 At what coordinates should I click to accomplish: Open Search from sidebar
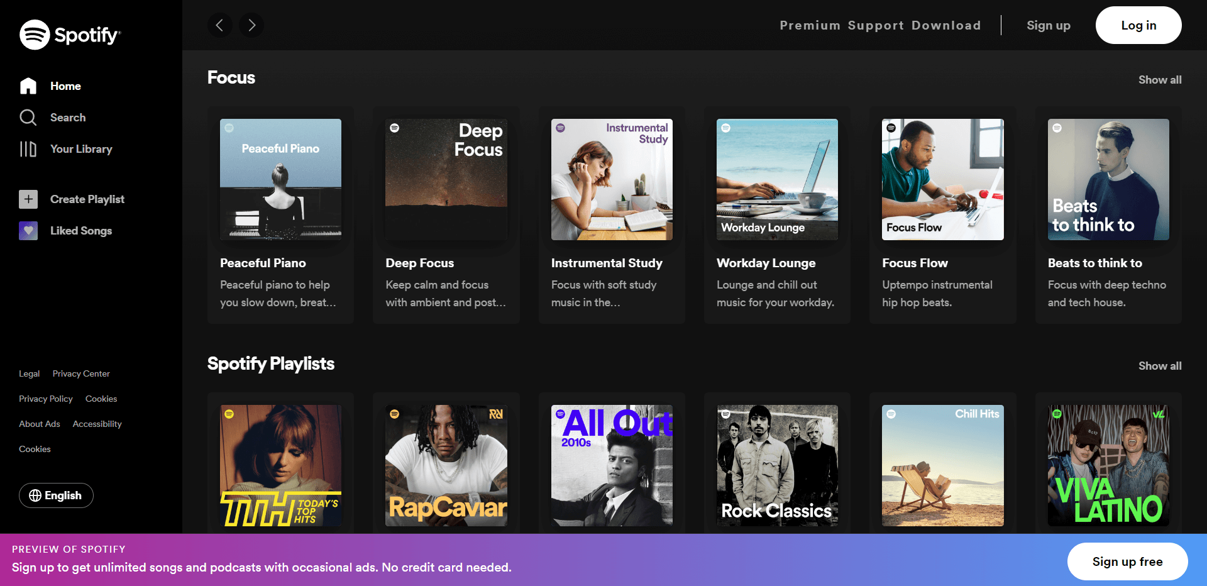pos(68,118)
